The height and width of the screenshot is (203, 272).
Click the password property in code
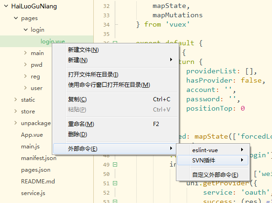pos(203,99)
